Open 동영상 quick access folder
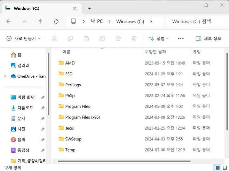229x171 pixels. tap(20, 150)
